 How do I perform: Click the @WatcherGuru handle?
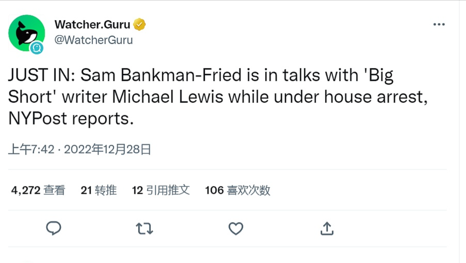tap(93, 40)
